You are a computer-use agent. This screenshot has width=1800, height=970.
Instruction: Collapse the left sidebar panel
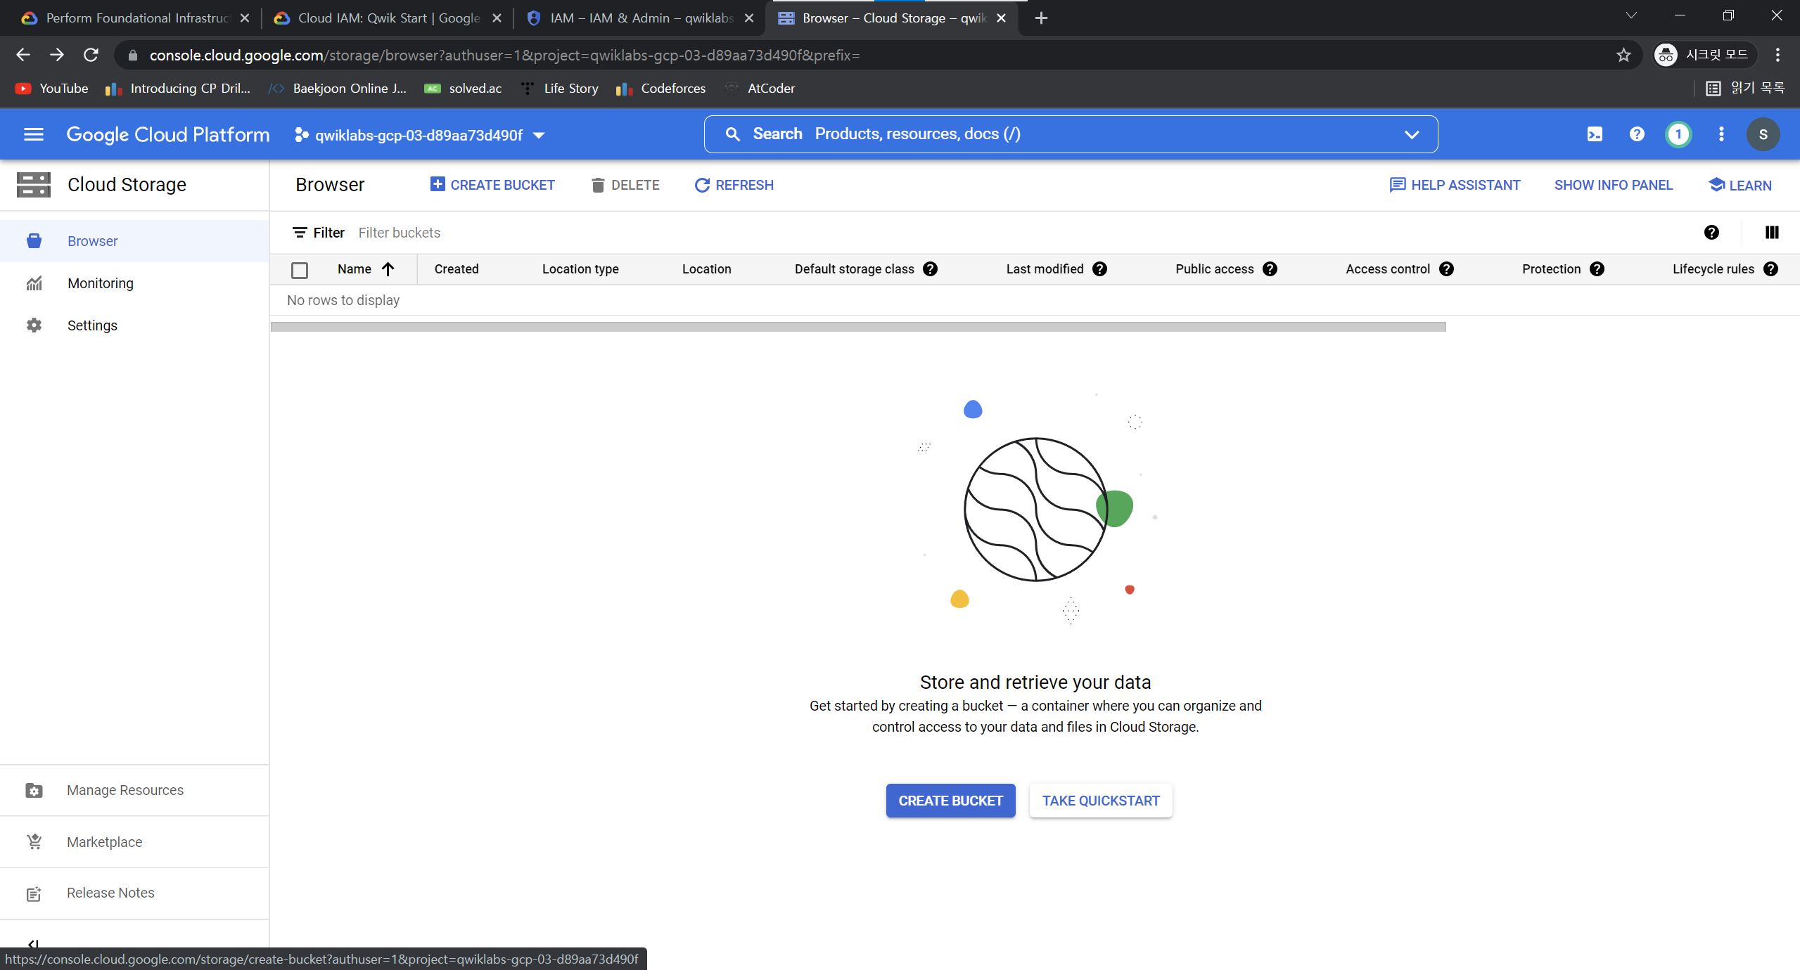33,944
